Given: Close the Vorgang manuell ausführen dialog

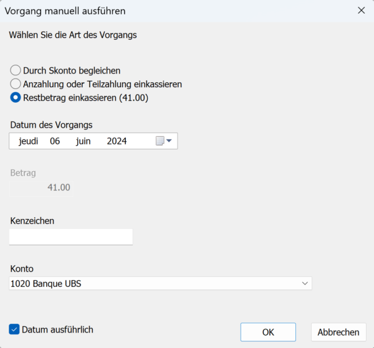Looking at the screenshot, I should click(361, 11).
